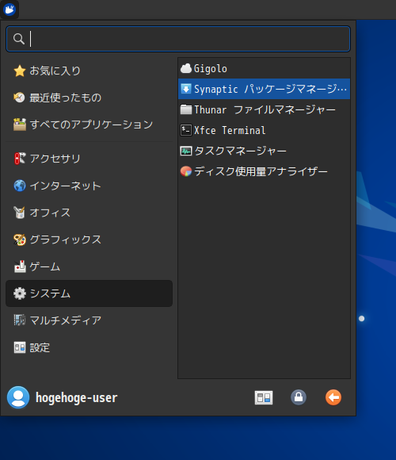Open the ゲーム category
The image size is (396, 460).
pos(89,266)
